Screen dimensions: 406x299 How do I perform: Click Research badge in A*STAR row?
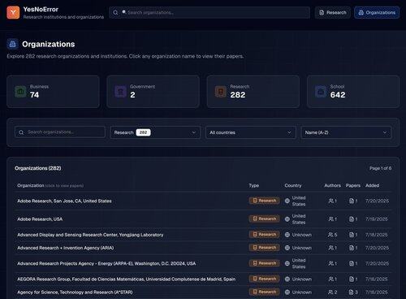tap(265, 292)
